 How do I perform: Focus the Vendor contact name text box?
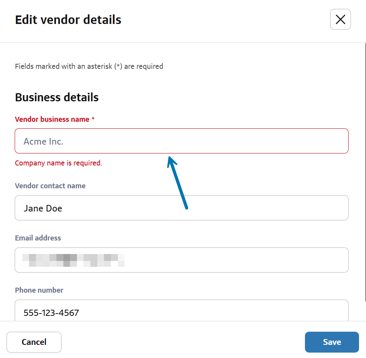182,208
